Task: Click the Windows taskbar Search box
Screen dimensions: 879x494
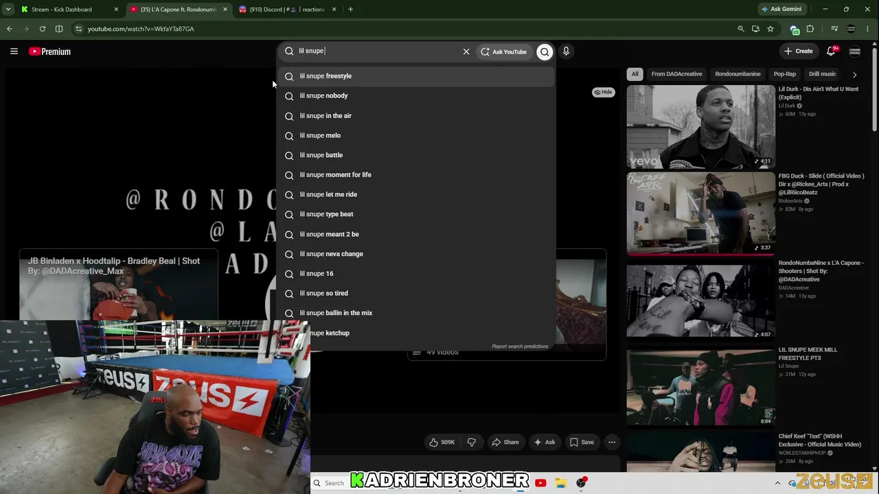Action: pyautogui.click(x=333, y=483)
